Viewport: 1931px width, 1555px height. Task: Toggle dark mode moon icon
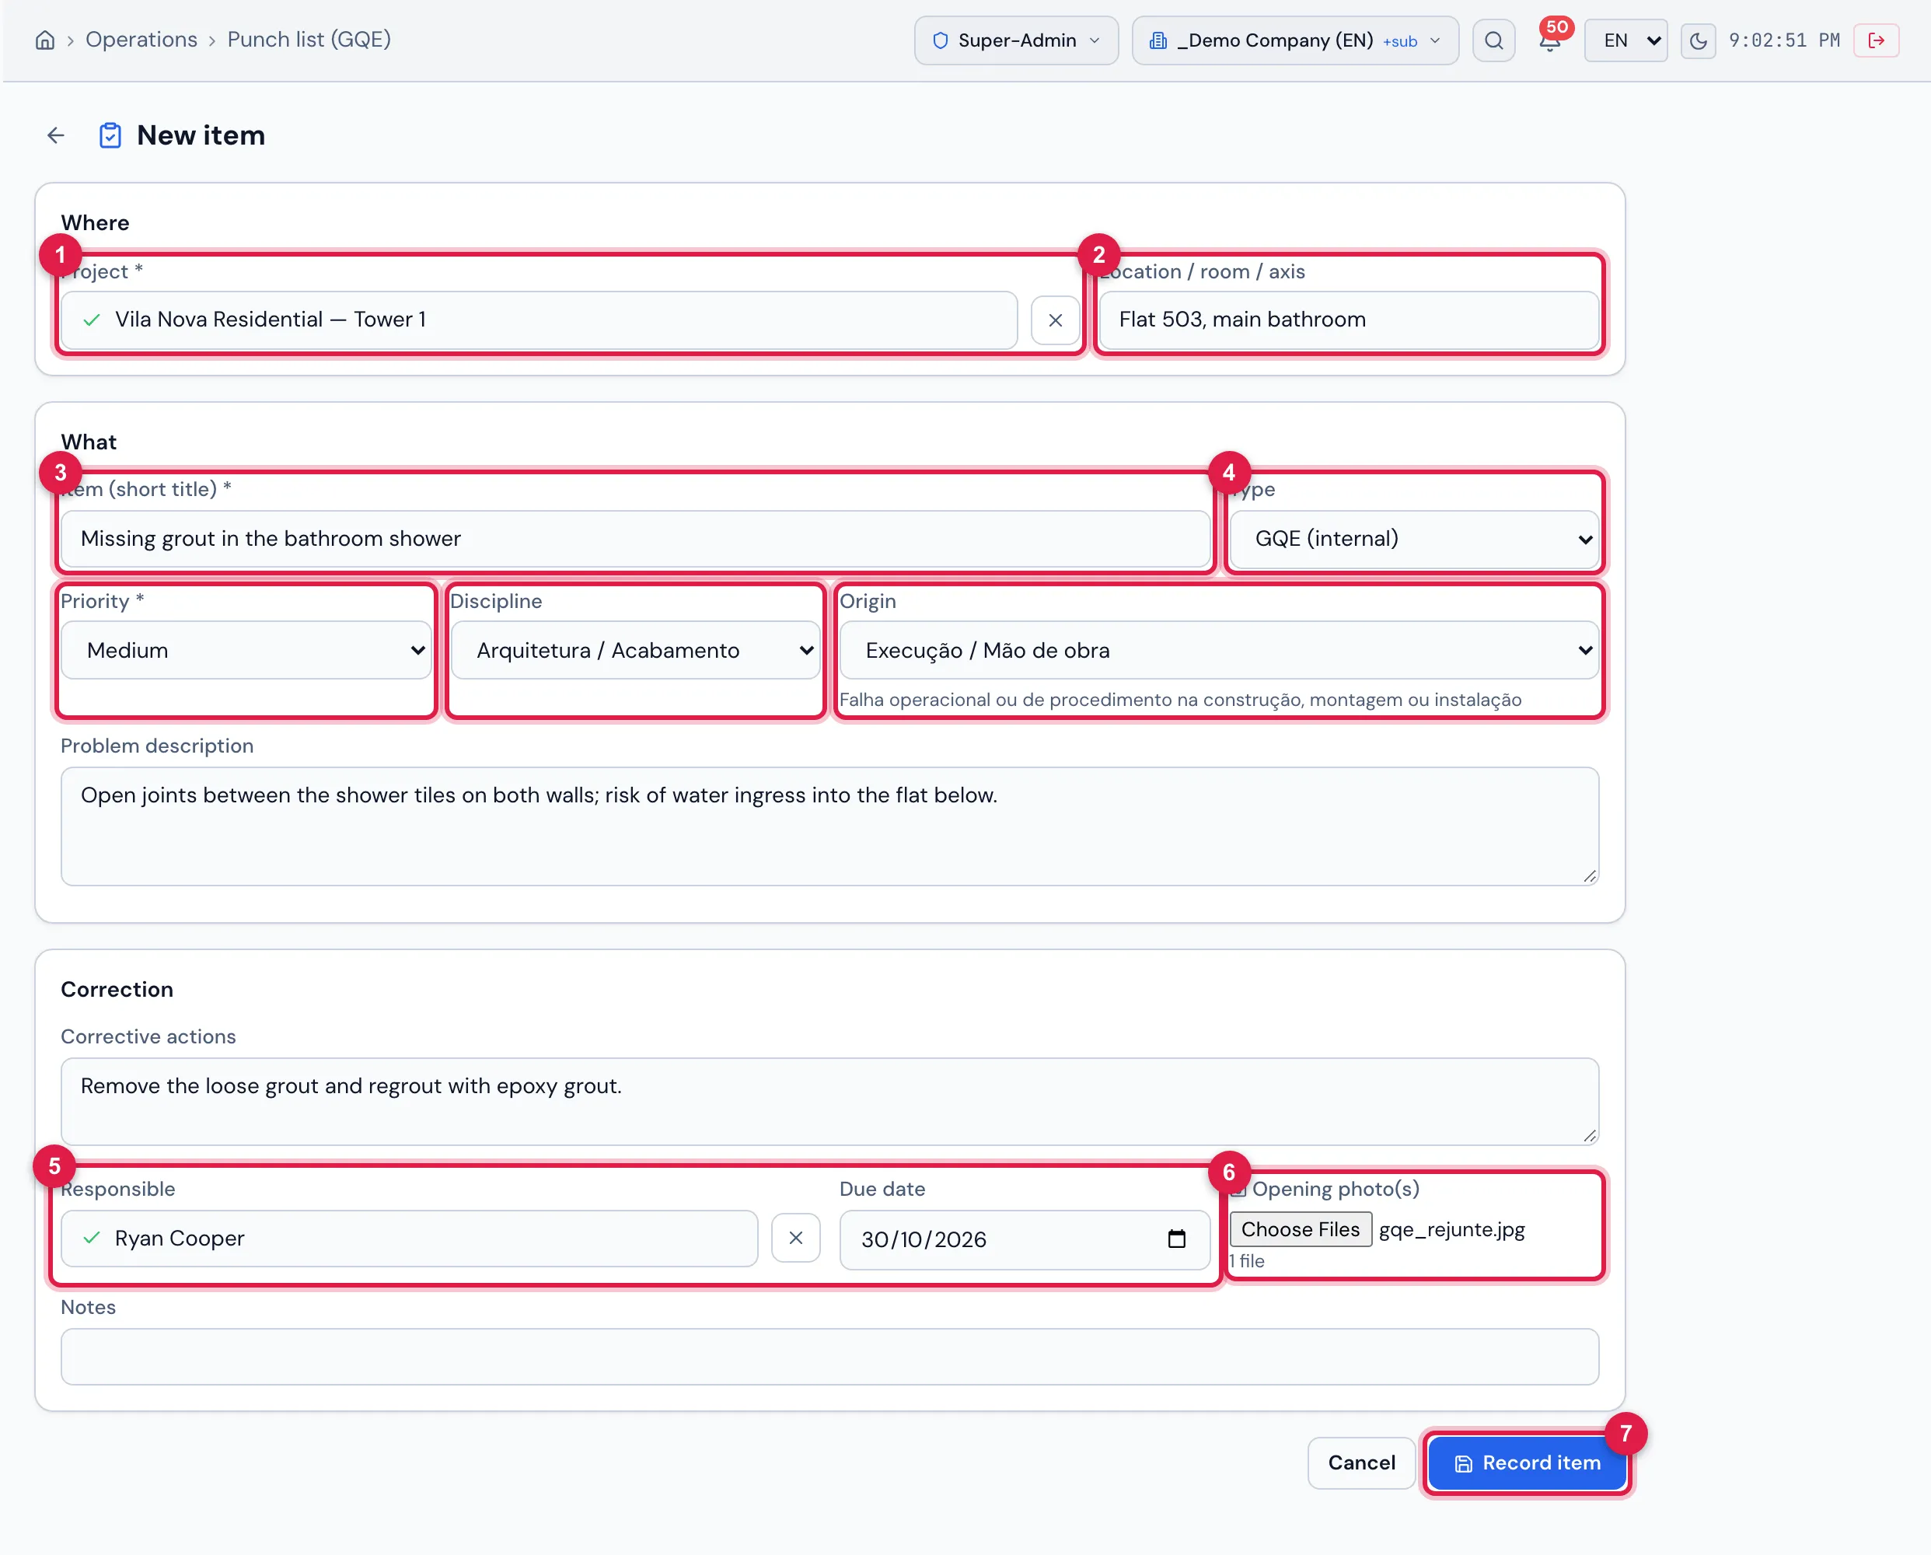coord(1697,40)
